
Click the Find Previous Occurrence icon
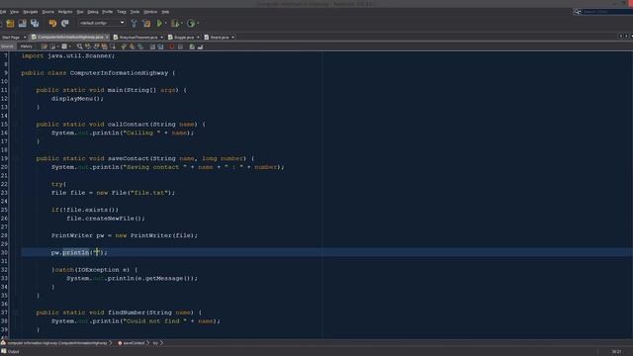(88, 46)
